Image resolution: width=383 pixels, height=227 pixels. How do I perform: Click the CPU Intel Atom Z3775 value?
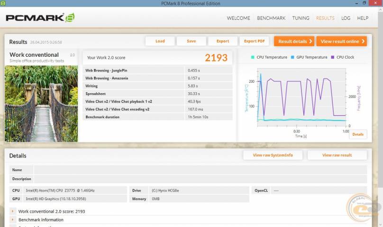pos(75,191)
